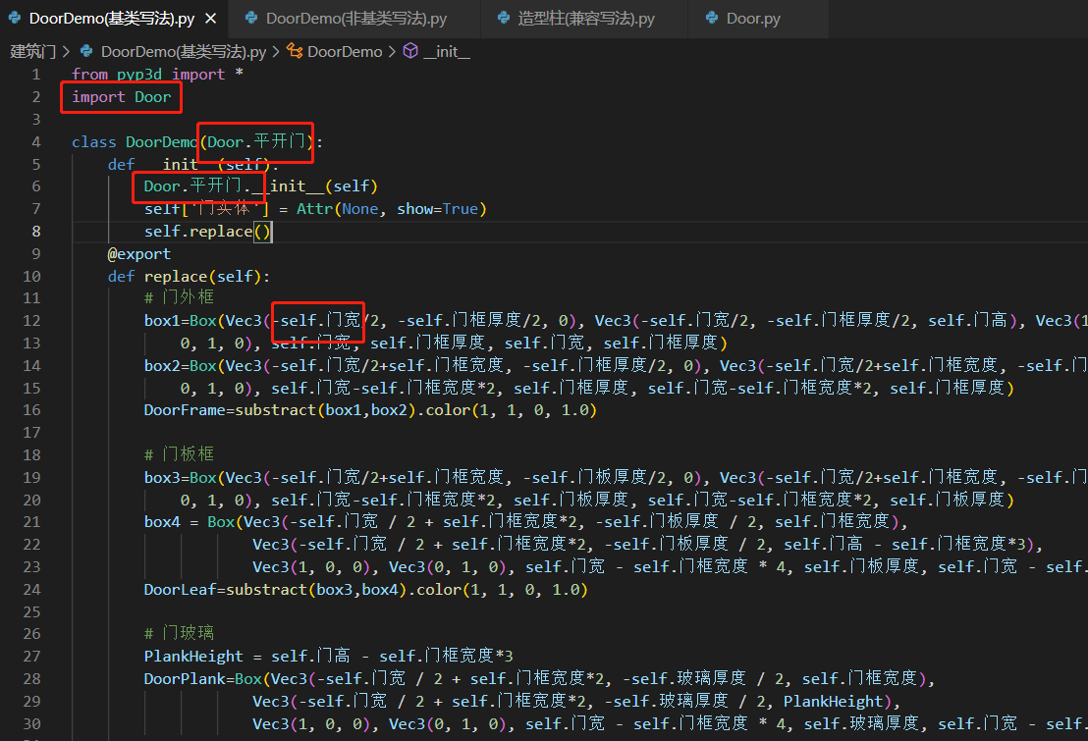Click the Python icon on the DoorDemo(非基类写法).py tab
This screenshot has width=1088, height=741.
point(251,19)
